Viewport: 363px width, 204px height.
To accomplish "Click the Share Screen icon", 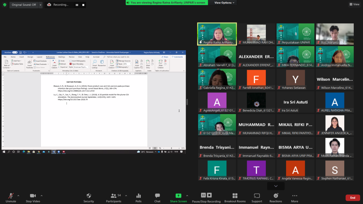I will coord(178,196).
